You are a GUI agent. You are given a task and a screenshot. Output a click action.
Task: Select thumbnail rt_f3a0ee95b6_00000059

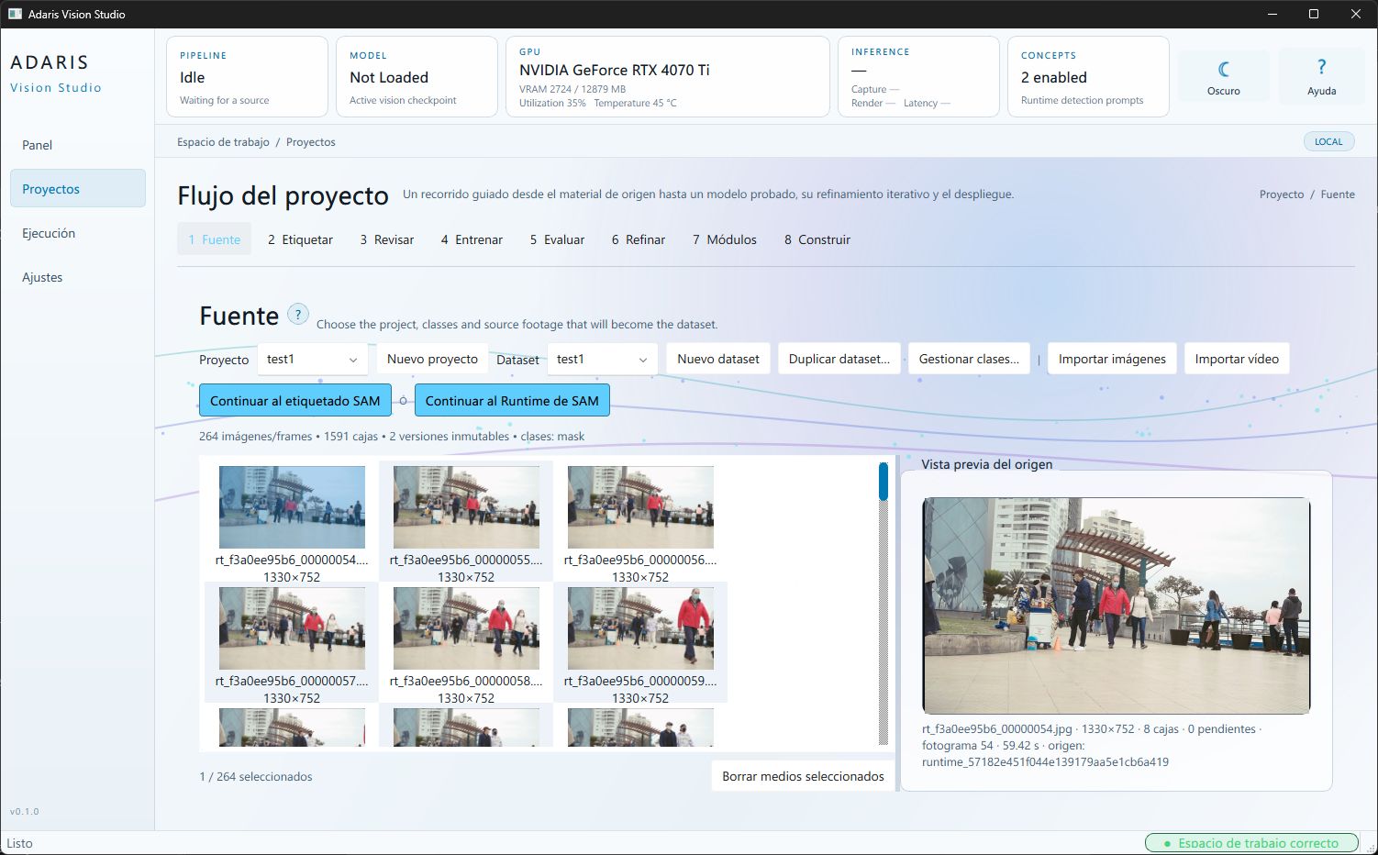pos(640,642)
